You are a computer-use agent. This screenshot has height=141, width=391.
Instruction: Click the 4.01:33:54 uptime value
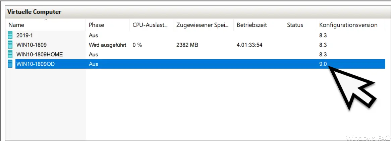click(249, 45)
